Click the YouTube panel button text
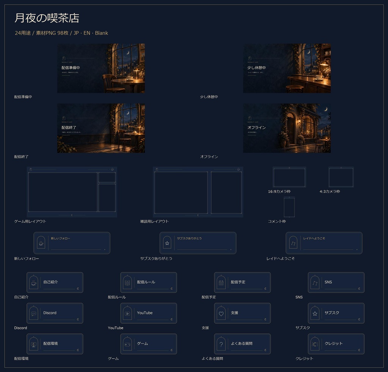This screenshot has width=388, height=372. [x=145, y=313]
